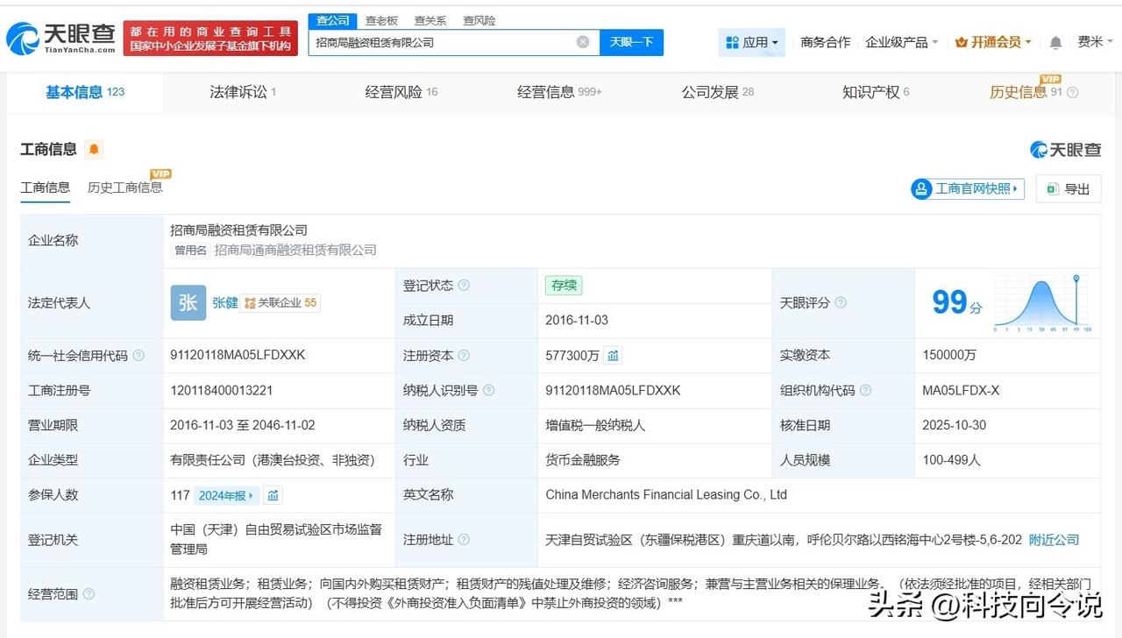Image resolution: width=1122 pixels, height=638 pixels.
Task: Select the 历史工商信息 sub-tab
Action: pos(124,188)
